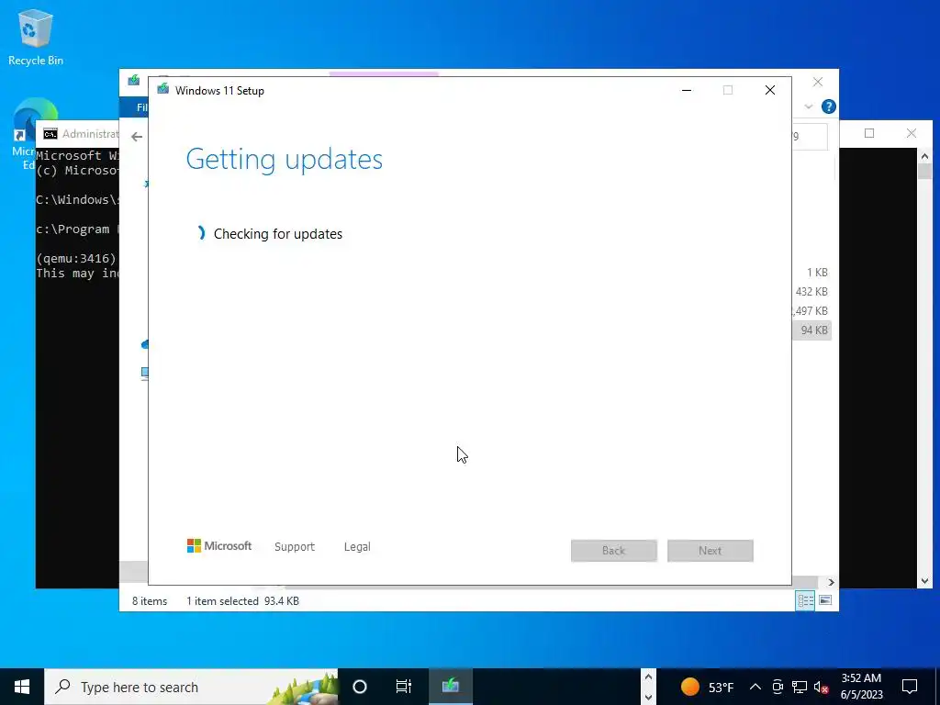Open Cortana from the taskbar circle icon
The image size is (940, 705).
360,687
